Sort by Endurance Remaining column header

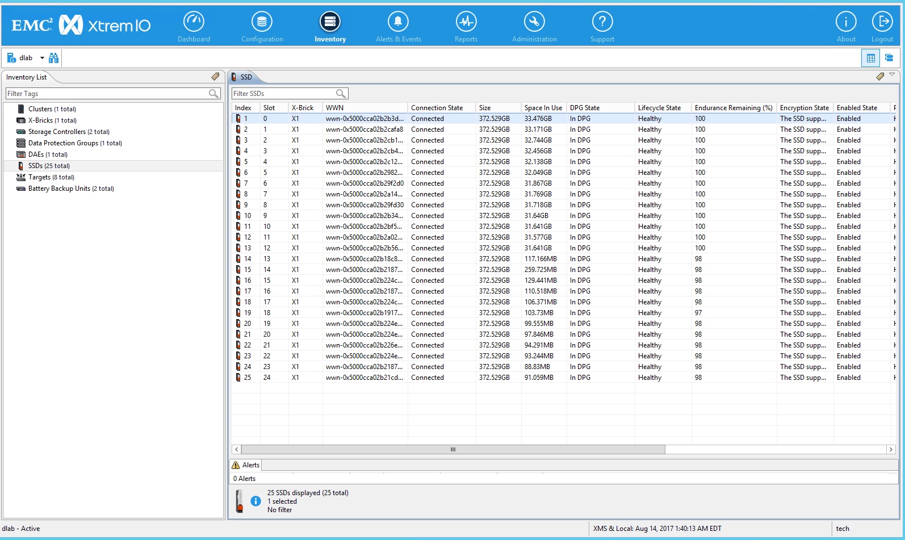pyautogui.click(x=733, y=108)
